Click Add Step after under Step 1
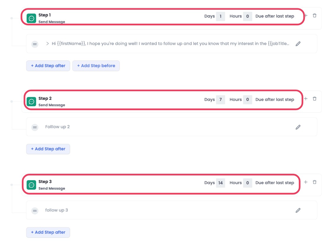This screenshot has width=333, height=246. click(x=48, y=65)
